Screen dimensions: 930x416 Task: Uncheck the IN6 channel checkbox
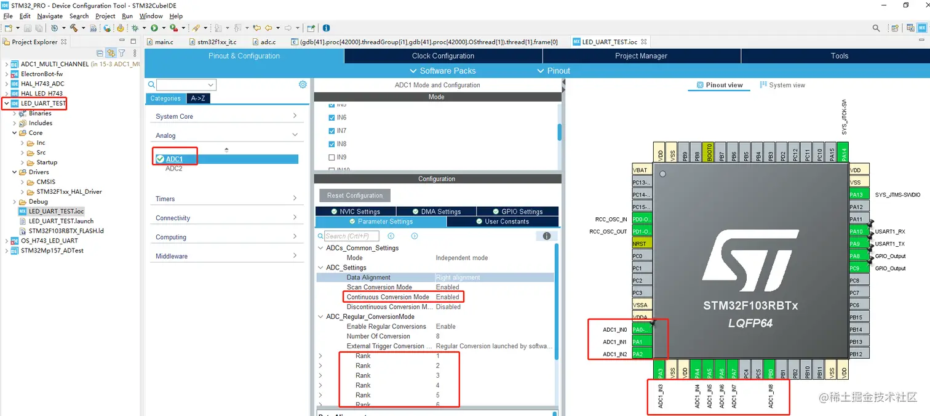click(x=332, y=118)
